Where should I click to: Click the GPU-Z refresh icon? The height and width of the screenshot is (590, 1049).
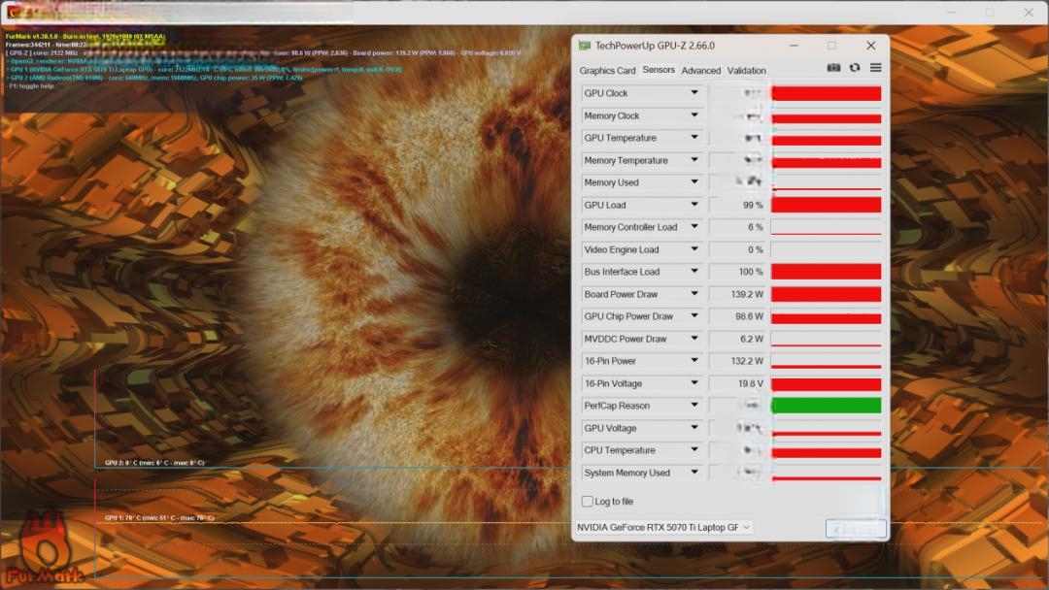click(855, 68)
